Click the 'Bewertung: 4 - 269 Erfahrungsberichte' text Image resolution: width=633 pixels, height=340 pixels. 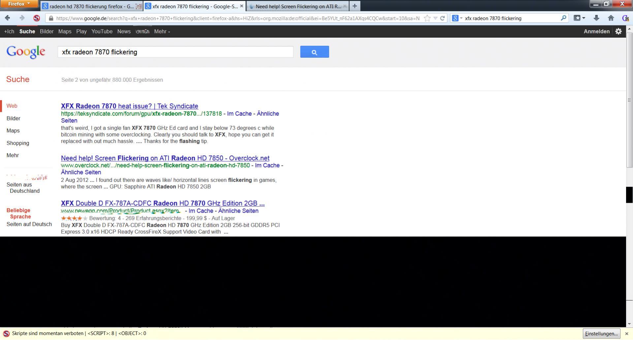135,218
